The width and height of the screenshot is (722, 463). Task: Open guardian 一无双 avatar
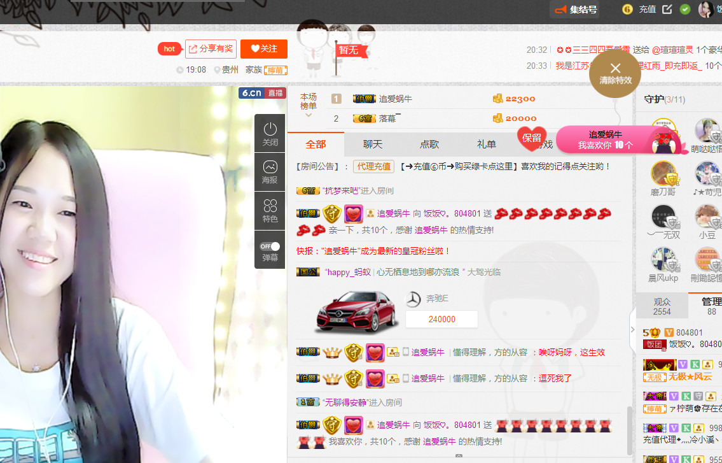663,217
